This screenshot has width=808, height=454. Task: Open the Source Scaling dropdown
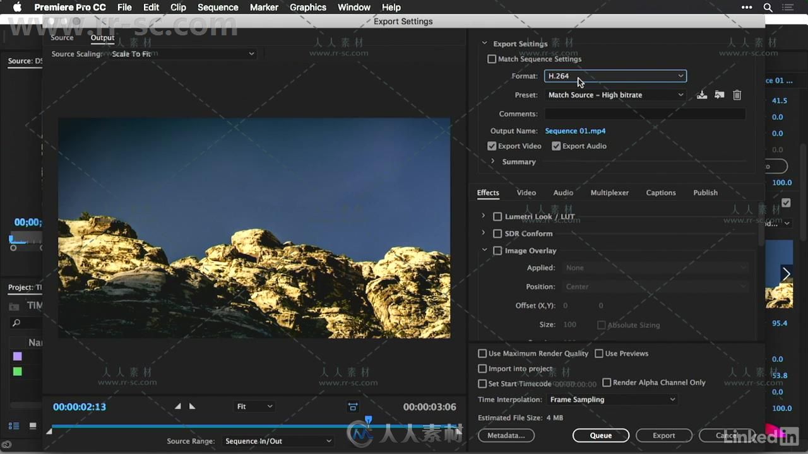click(x=182, y=54)
